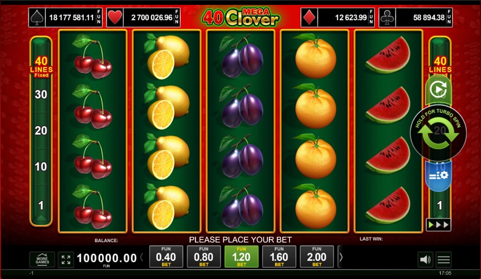Click the 40 Mega Clover logo

pos(240,17)
